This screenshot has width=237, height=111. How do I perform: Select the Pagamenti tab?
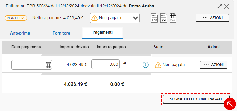pyautogui.click(x=102, y=33)
